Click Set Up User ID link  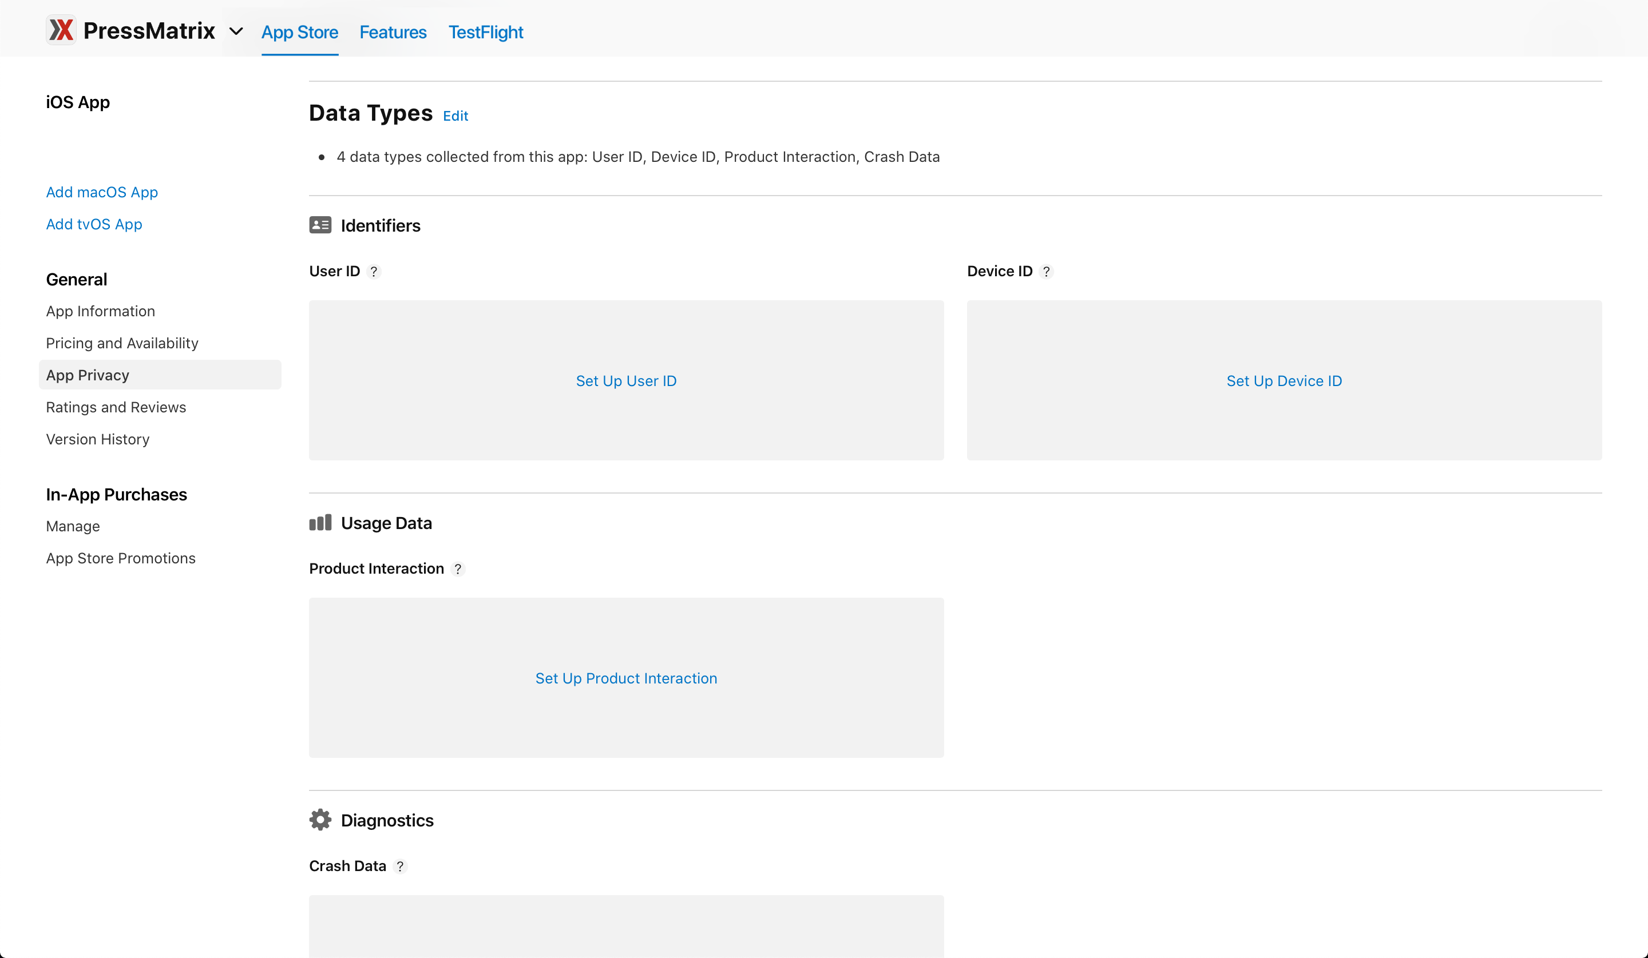(x=627, y=381)
